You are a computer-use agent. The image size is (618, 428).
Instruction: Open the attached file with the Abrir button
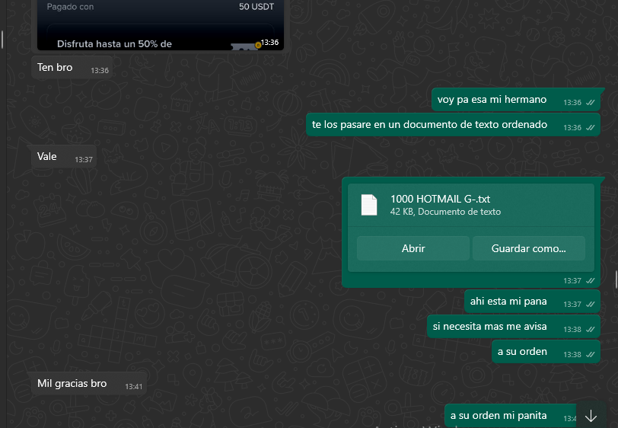pyautogui.click(x=413, y=248)
